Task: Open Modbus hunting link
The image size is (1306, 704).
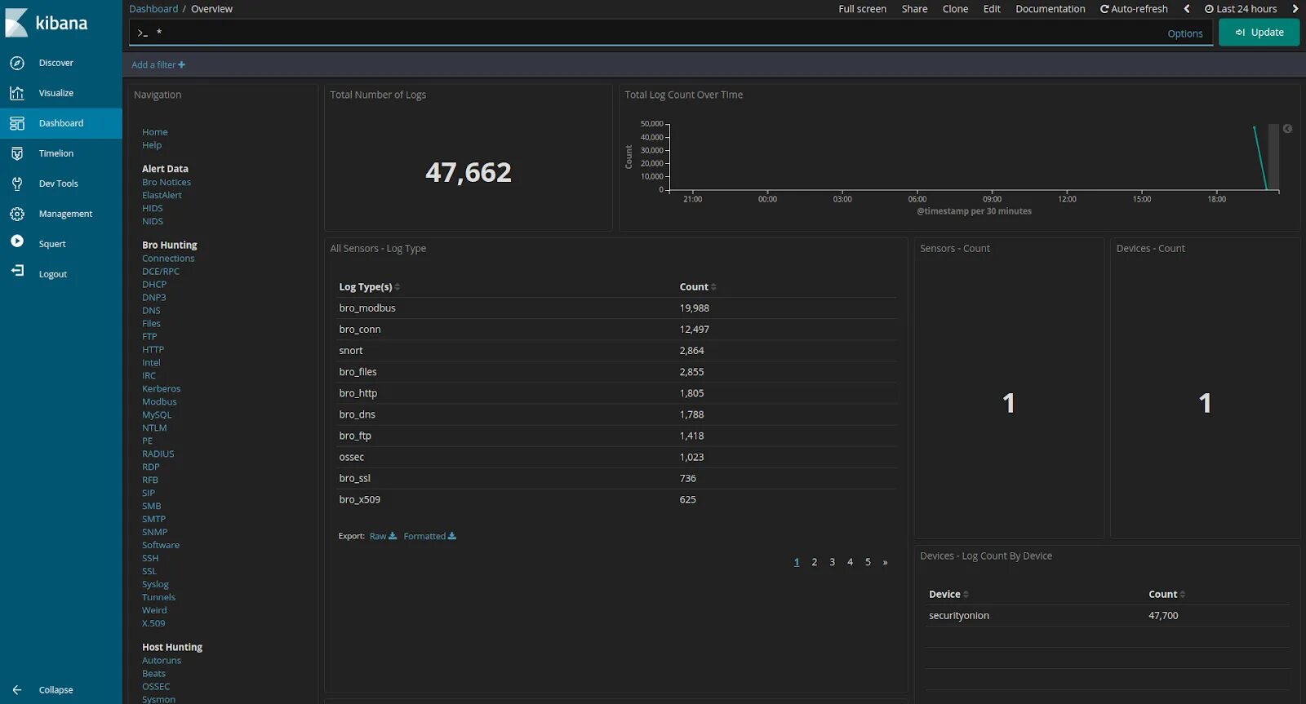Action: coord(159,402)
